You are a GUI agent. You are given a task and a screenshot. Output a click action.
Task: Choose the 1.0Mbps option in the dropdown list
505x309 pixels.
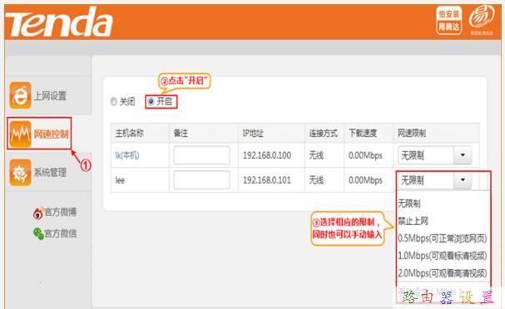coord(443,256)
